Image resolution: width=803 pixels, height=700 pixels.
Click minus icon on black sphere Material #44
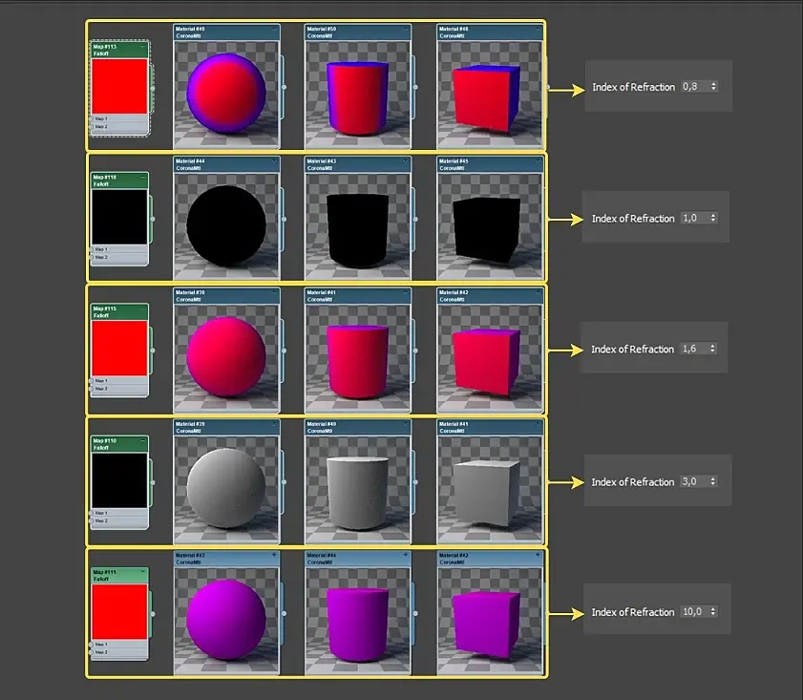[274, 161]
